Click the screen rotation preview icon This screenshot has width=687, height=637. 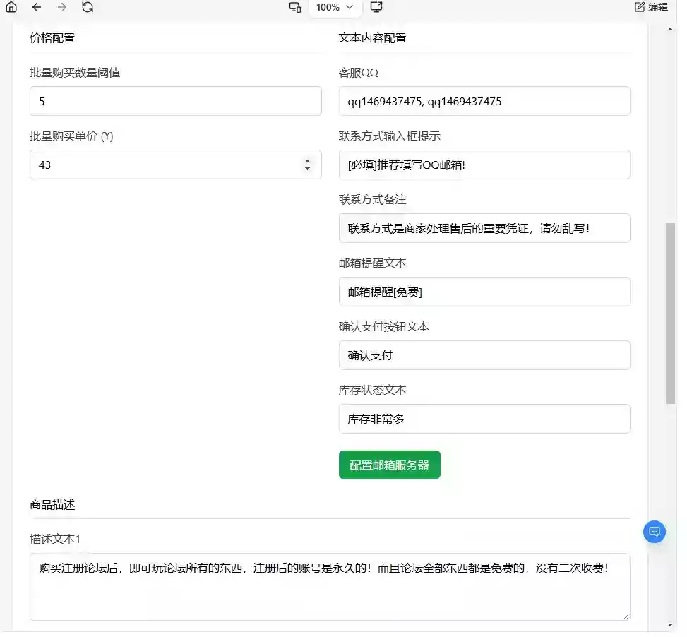pos(376,7)
